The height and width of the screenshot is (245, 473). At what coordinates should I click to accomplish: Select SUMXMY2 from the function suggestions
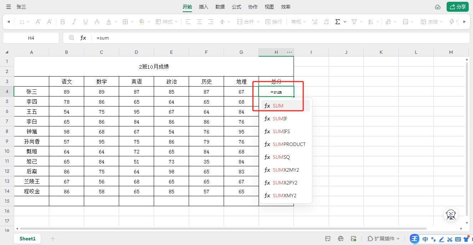click(286, 196)
